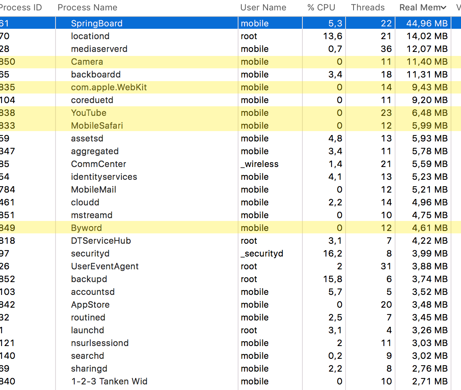Screen dimensions: 461x390
Task: Click the 36 threads value for mediaserverd
Action: pos(386,49)
